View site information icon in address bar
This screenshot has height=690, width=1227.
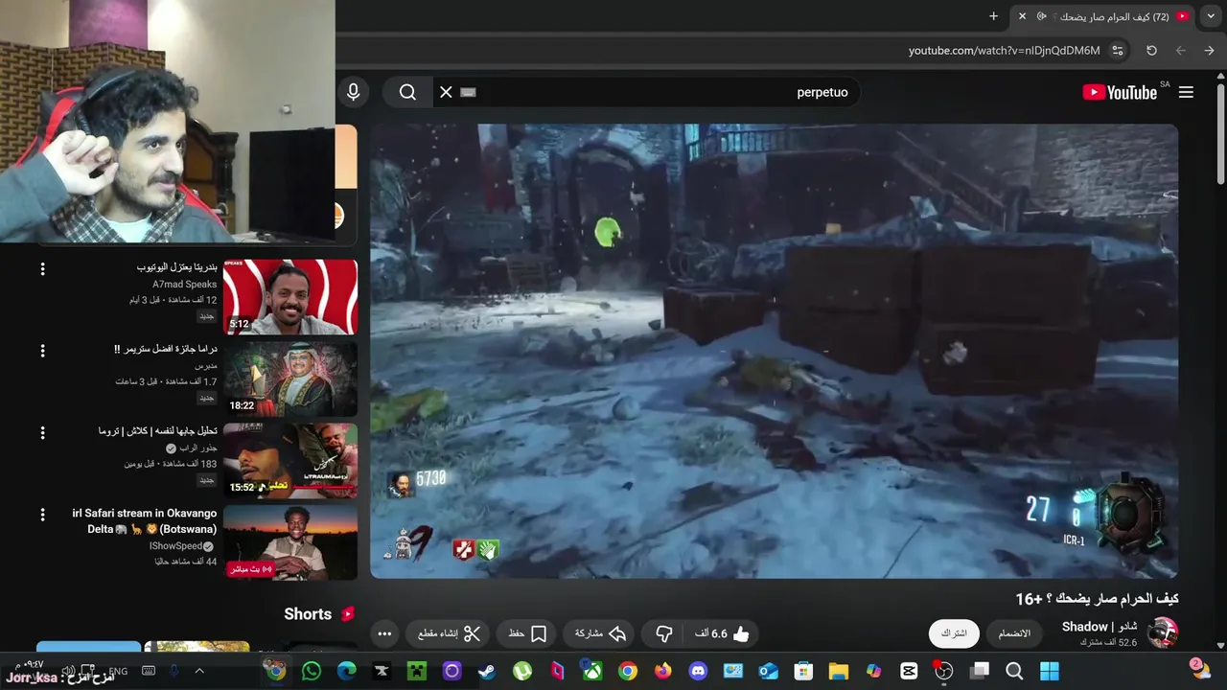pos(1118,51)
